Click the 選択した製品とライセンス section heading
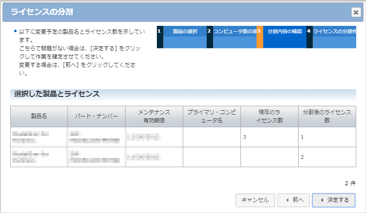The width and height of the screenshot is (366, 213). [x=57, y=94]
